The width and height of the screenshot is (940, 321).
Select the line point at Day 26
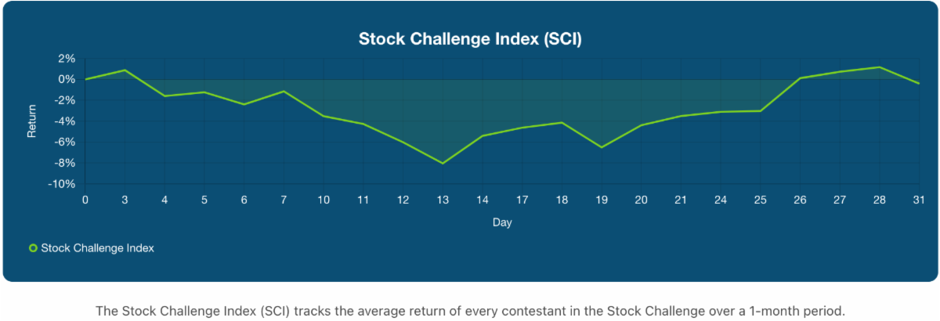(800, 78)
